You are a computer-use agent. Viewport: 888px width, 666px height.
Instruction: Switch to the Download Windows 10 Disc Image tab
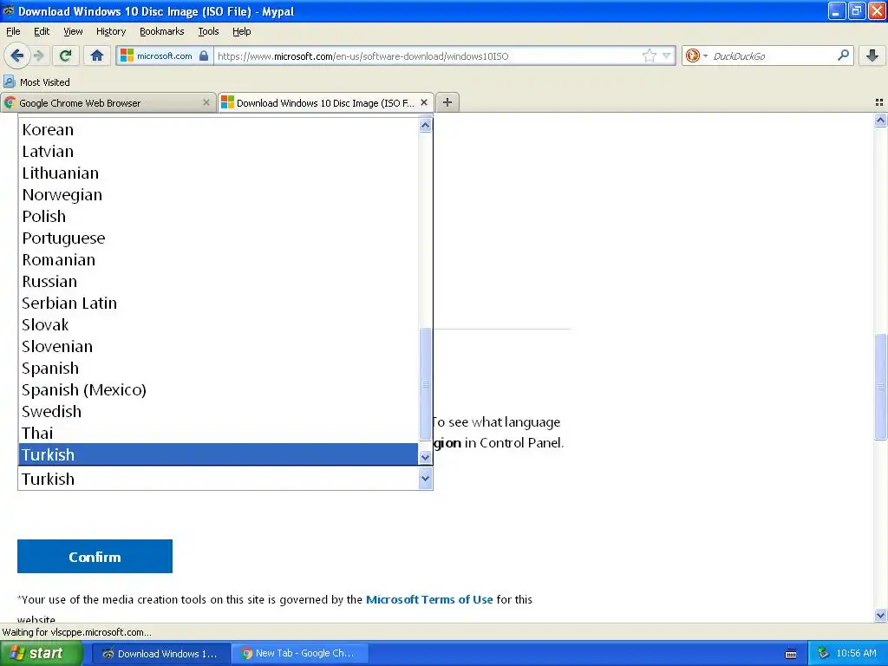coord(326,103)
